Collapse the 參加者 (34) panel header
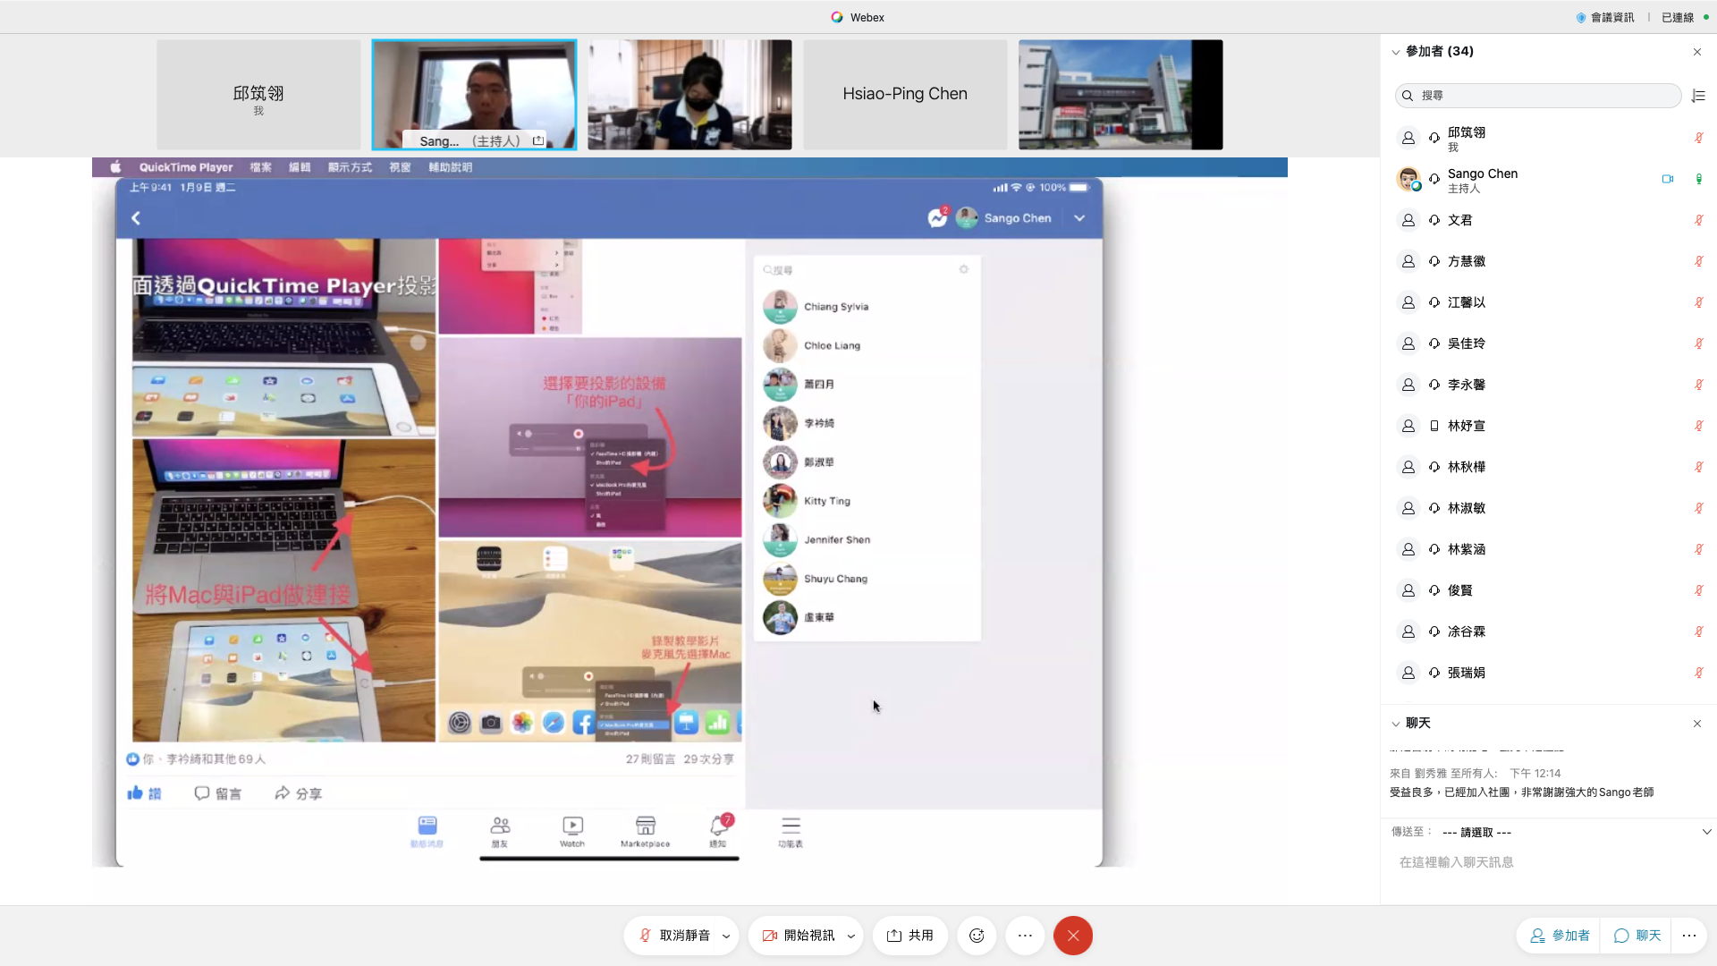This screenshot has height=966, width=1717. [x=1396, y=52]
